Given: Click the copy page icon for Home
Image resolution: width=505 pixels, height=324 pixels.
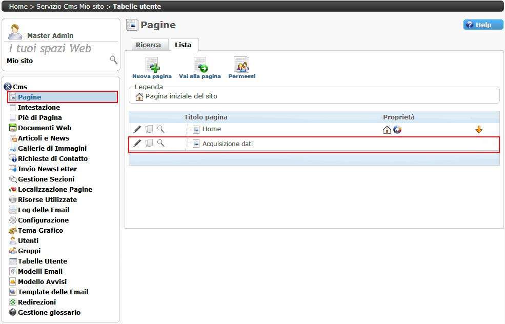Looking at the screenshot, I should pos(149,129).
